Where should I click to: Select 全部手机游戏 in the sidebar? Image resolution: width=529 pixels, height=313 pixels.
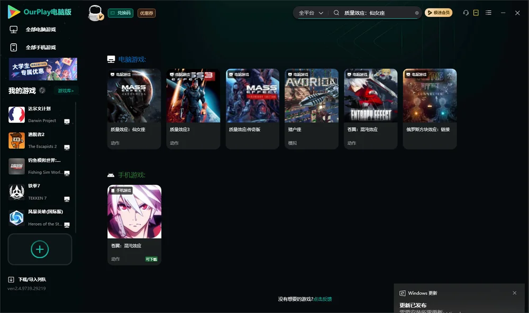point(41,47)
